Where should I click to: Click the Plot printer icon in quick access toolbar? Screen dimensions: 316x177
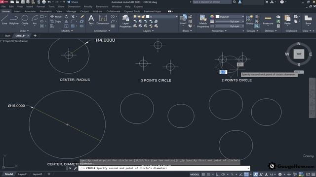(44, 2)
